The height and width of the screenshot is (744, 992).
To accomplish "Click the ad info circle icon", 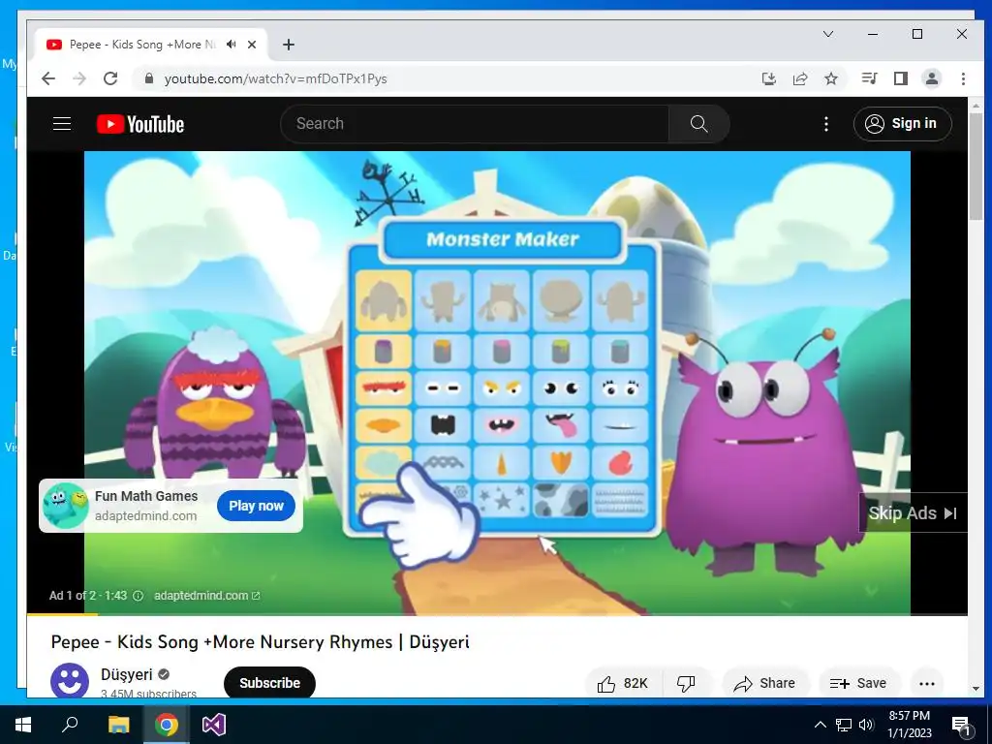I will coord(138,596).
